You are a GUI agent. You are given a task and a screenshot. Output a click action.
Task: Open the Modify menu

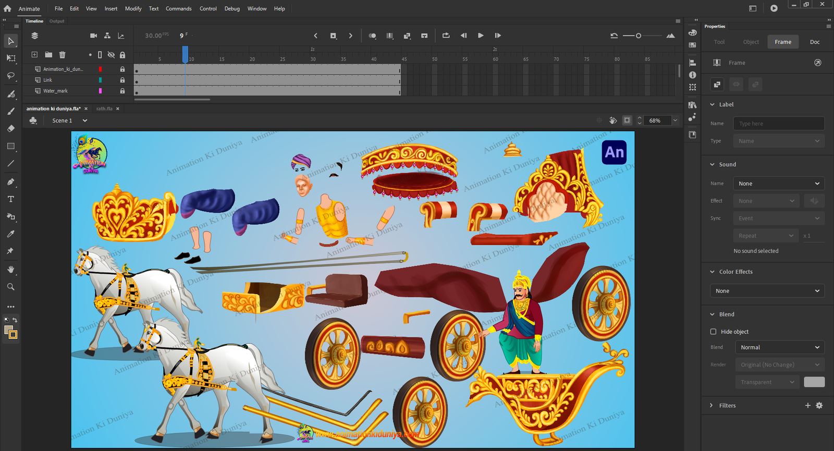(x=133, y=9)
